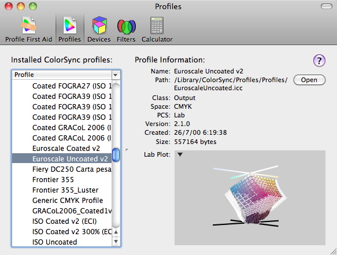Click the Profile column header
This screenshot has height=255, width=337.
tap(62, 75)
